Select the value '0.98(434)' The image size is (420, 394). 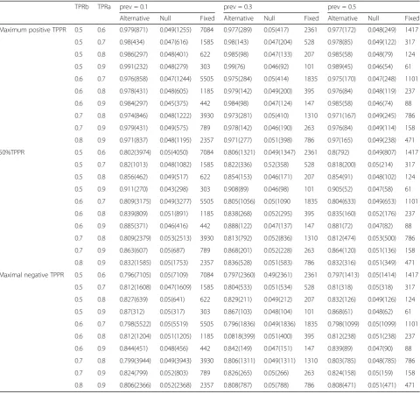coord(132,42)
